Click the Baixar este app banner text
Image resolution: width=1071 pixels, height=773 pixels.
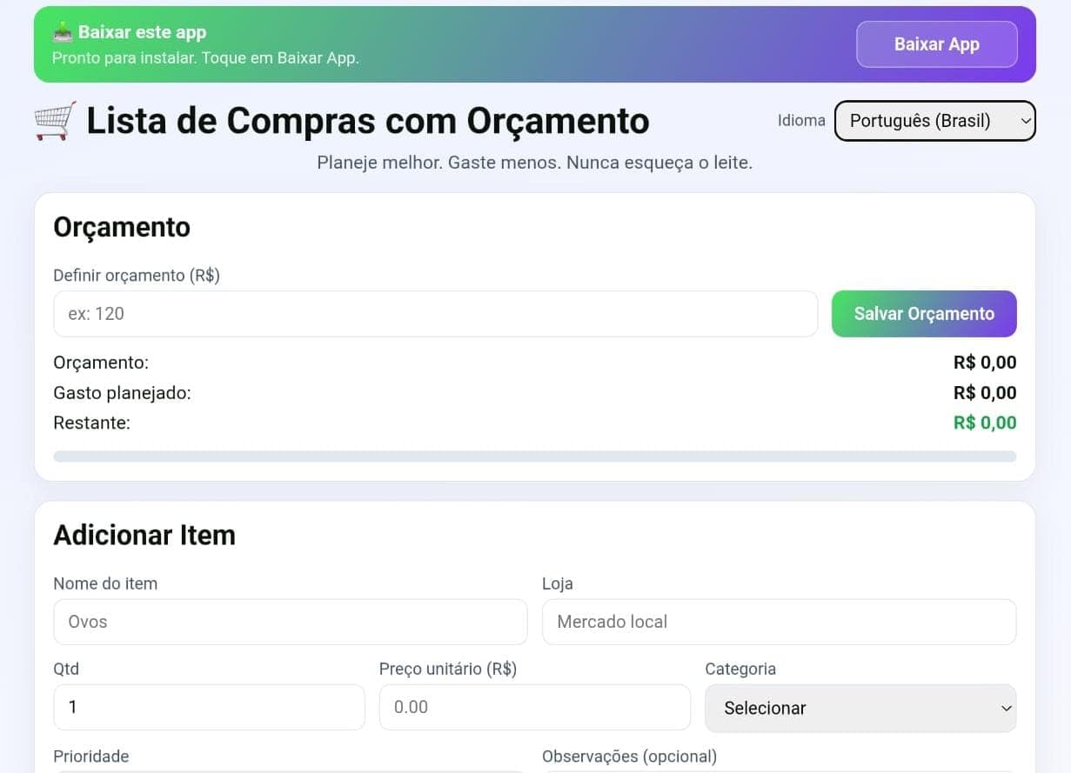point(142,31)
